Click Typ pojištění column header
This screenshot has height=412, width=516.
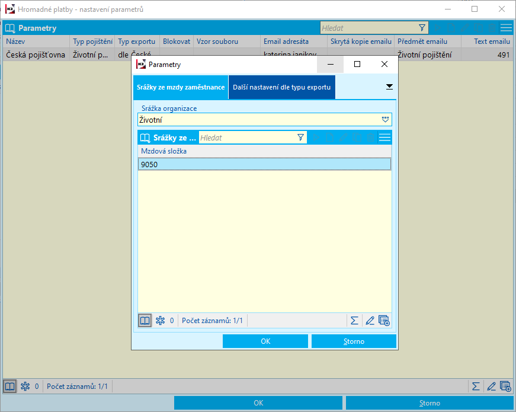pos(92,41)
